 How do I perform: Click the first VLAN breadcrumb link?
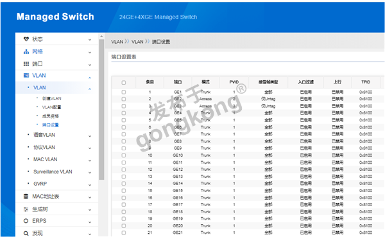[x=117, y=42]
